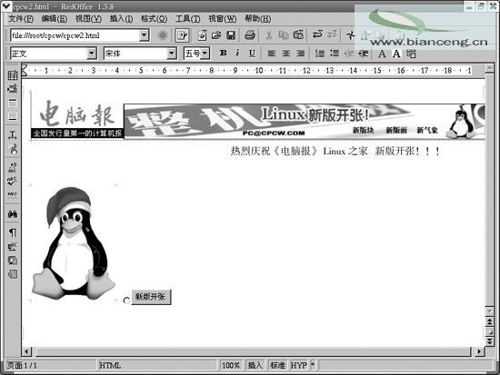500x375 pixels.
Task: Open the 视窗(W) menu
Action: point(223,19)
